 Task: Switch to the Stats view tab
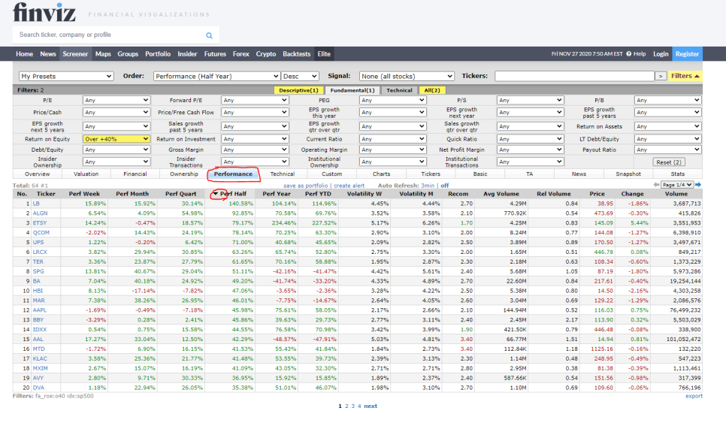click(677, 174)
